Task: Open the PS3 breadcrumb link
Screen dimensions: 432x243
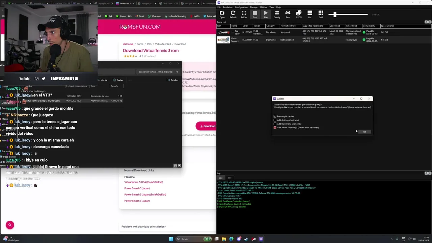Action: tap(149, 44)
